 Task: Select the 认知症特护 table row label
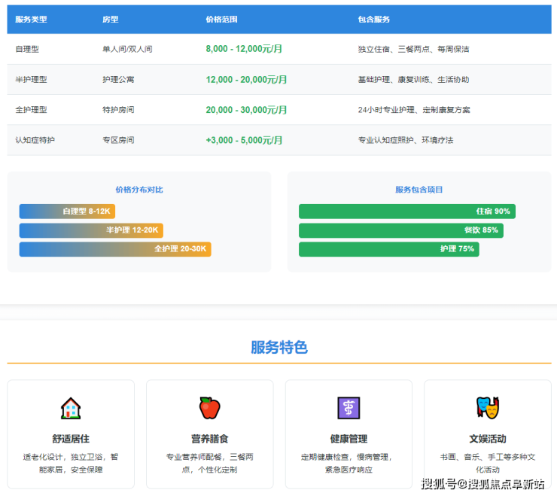pyautogui.click(x=35, y=140)
